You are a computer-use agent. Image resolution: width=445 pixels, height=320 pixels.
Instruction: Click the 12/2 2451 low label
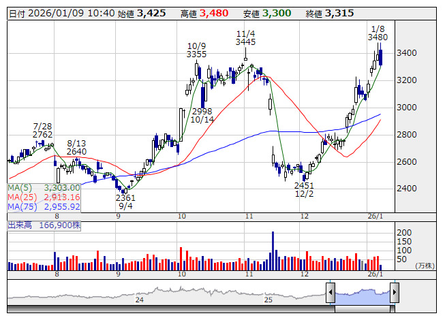304,190
